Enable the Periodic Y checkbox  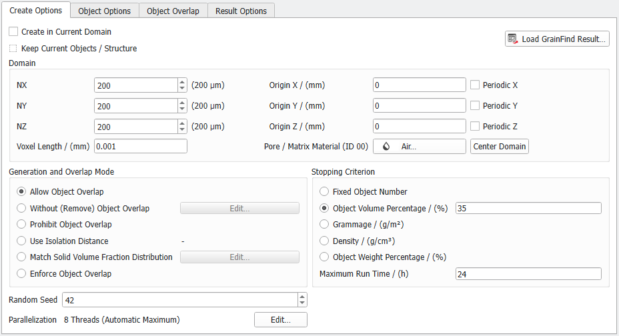tap(475, 106)
